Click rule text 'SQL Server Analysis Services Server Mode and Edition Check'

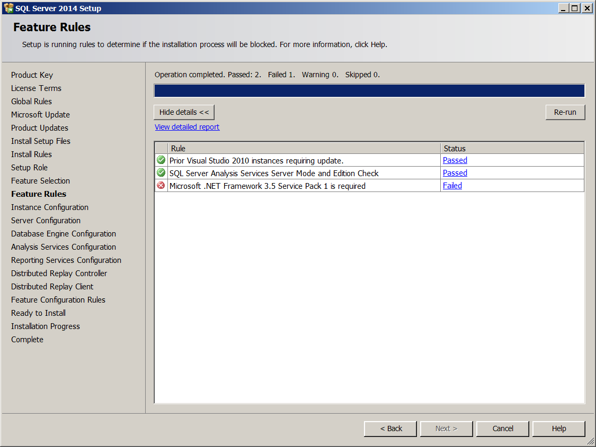[274, 174]
